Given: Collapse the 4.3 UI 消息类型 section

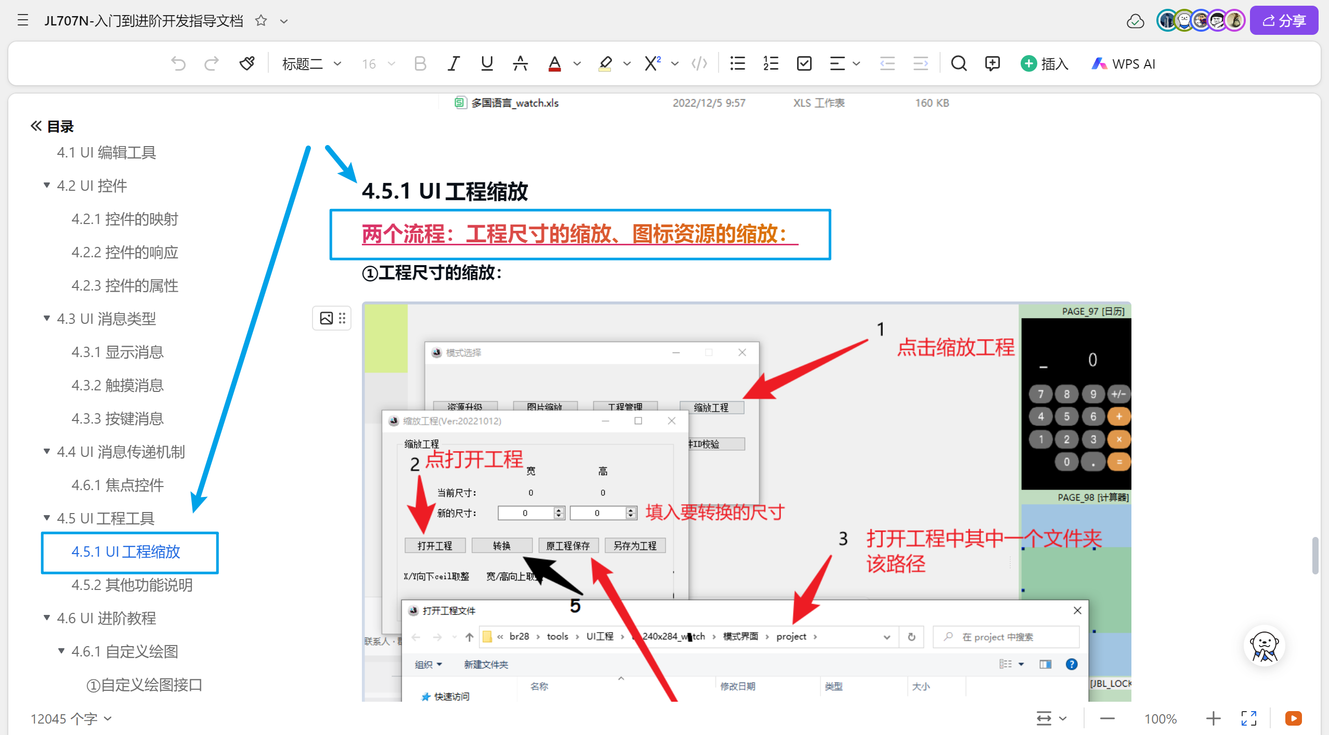Looking at the screenshot, I should [x=47, y=318].
